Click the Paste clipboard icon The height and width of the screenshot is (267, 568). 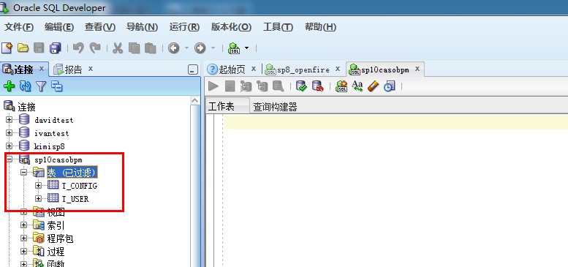[151, 48]
